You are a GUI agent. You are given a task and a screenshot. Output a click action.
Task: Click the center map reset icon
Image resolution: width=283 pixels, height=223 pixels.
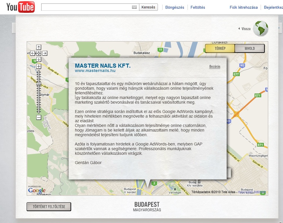pyautogui.click(x=39, y=53)
